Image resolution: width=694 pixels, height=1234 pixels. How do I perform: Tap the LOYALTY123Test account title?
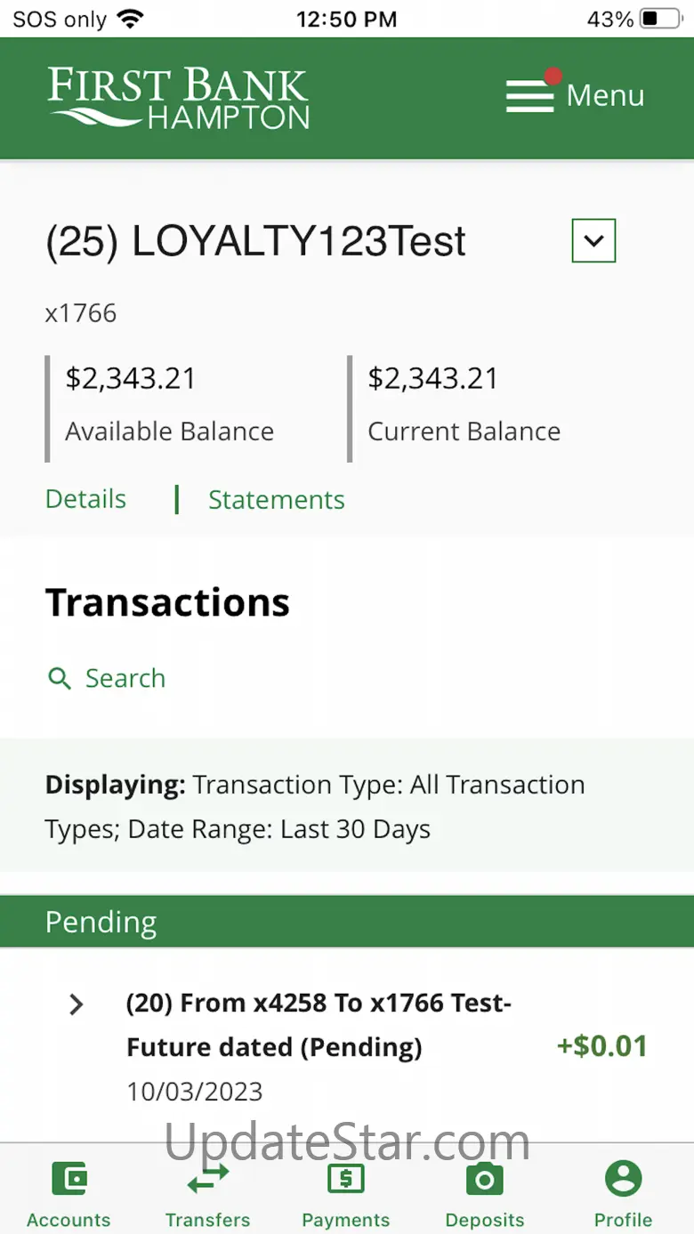[255, 242]
